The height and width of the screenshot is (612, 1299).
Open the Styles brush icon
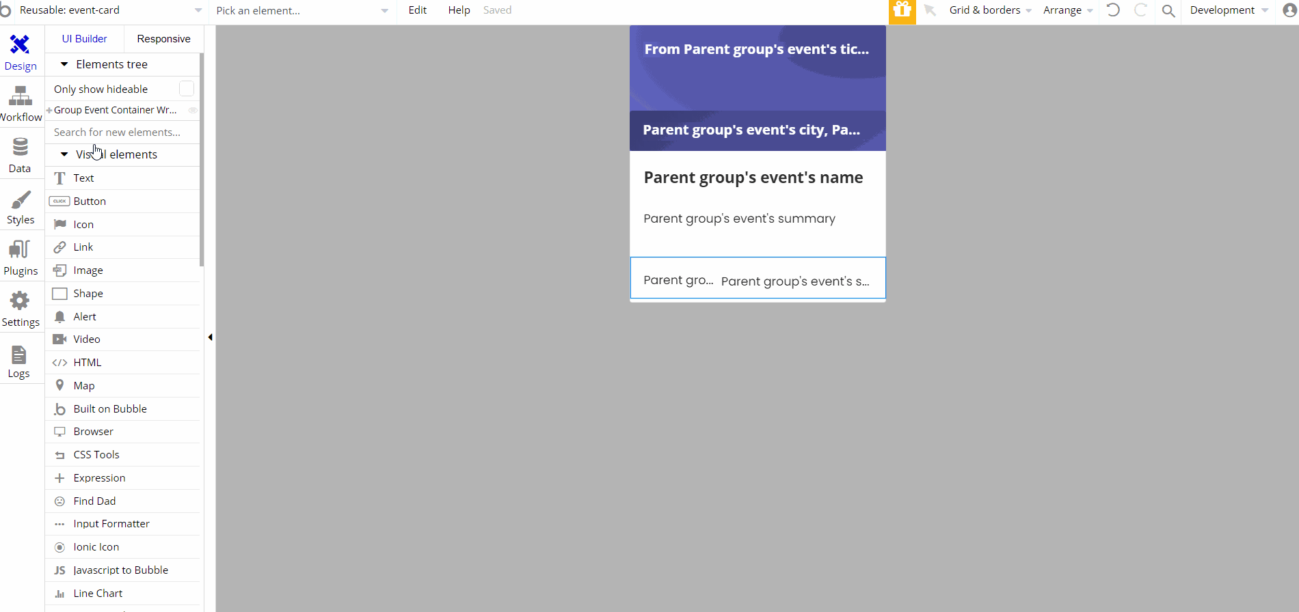tap(21, 199)
